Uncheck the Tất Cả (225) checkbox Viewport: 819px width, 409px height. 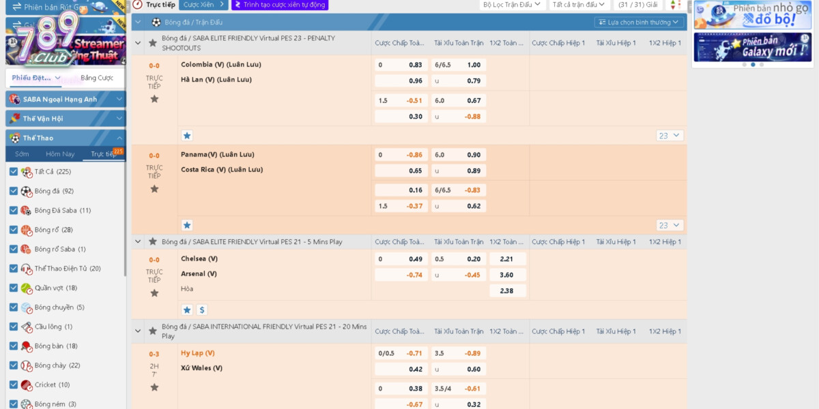tap(14, 172)
